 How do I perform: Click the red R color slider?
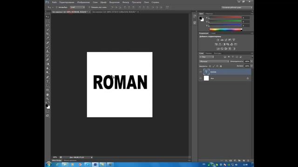[225, 18]
